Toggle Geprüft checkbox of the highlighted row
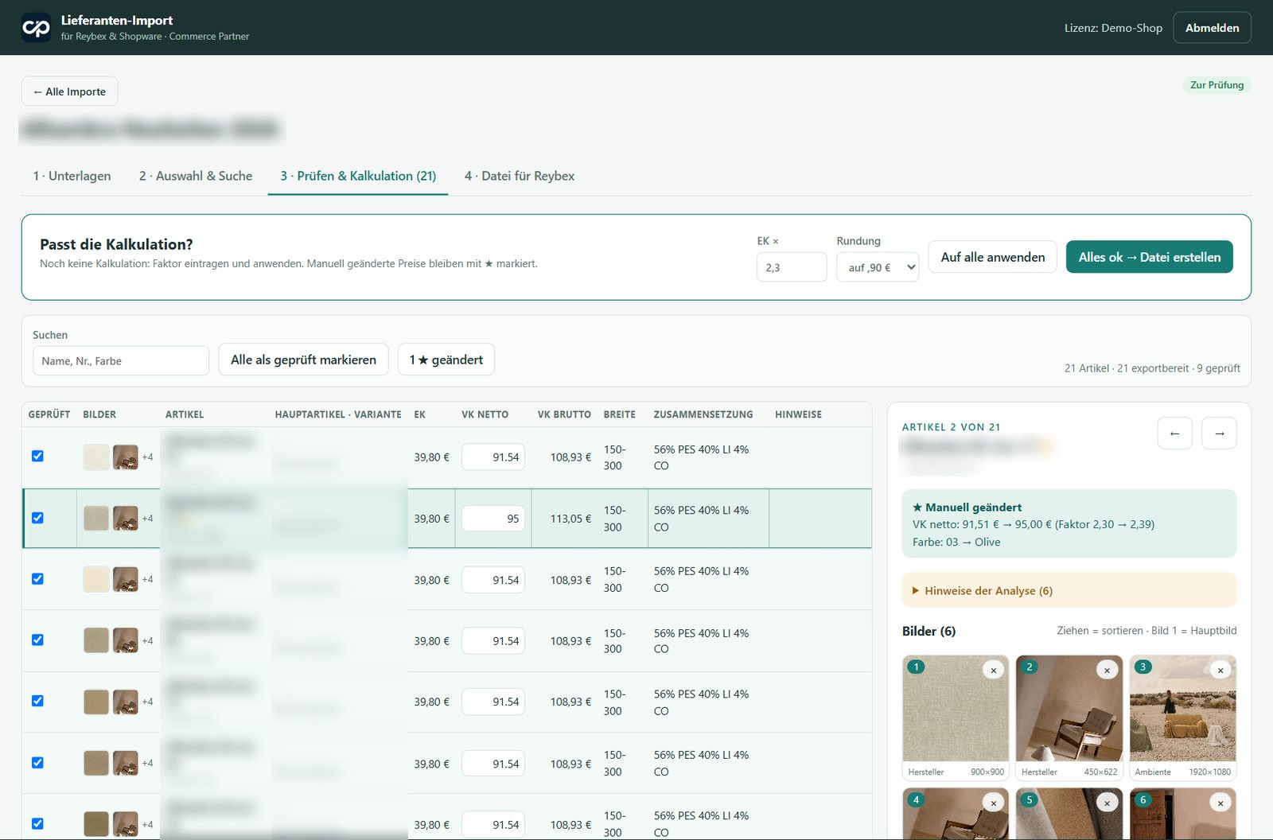 pos(37,518)
